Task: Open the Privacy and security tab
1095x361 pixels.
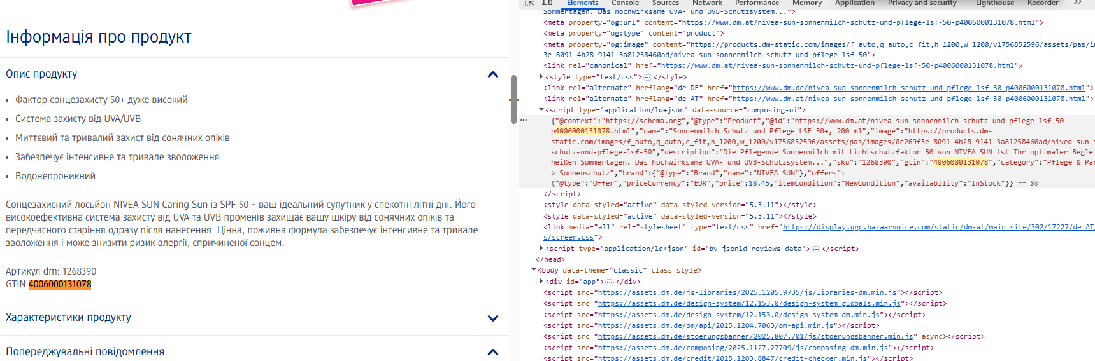Action: [922, 3]
